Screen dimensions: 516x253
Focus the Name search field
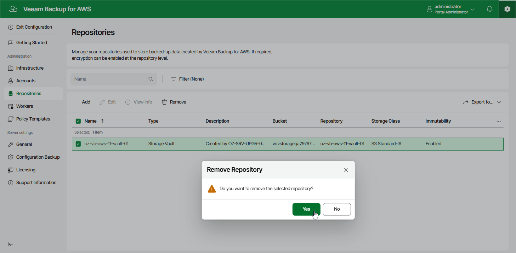pos(114,79)
